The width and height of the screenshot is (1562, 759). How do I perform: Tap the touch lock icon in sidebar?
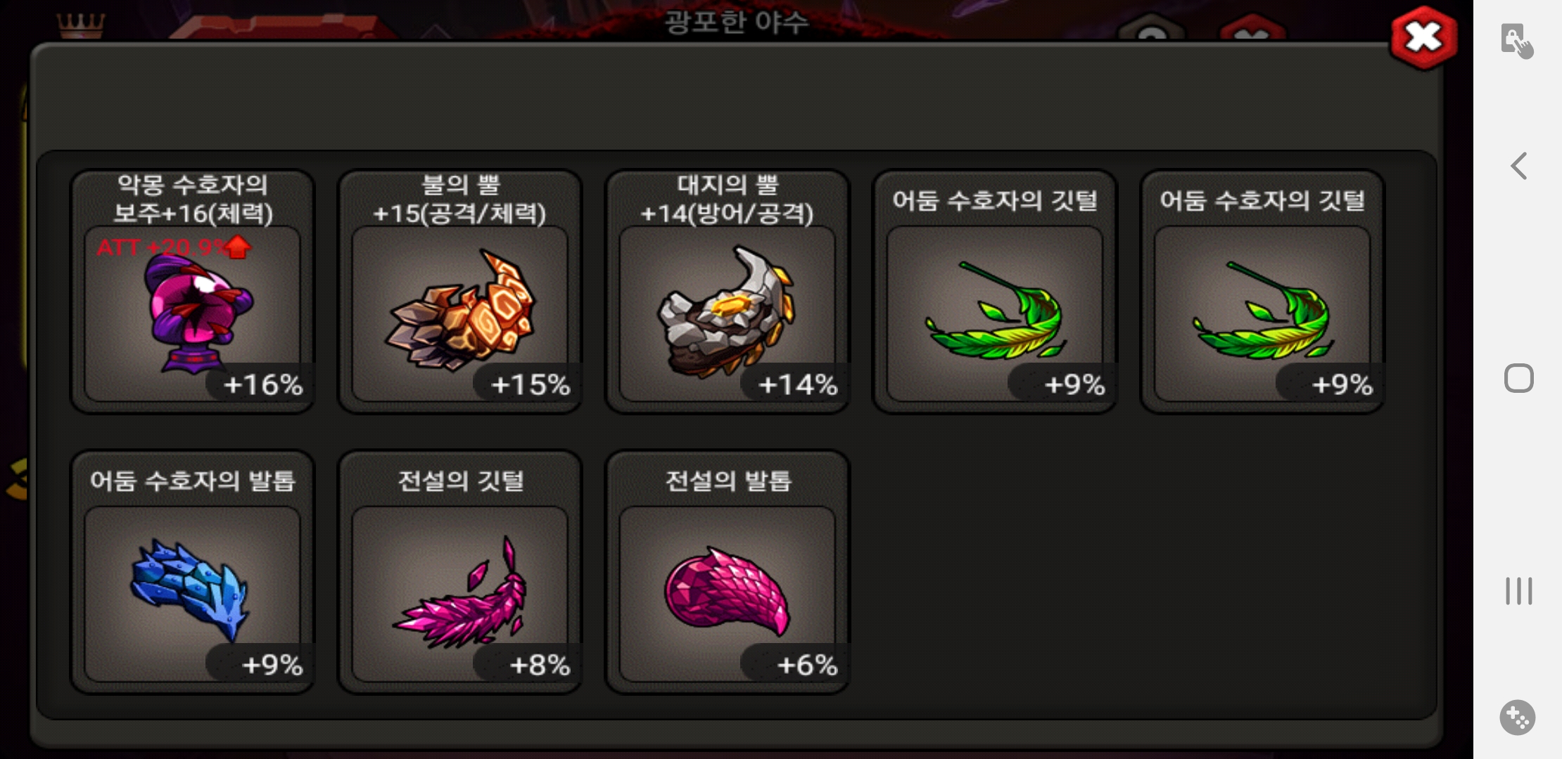coord(1516,41)
